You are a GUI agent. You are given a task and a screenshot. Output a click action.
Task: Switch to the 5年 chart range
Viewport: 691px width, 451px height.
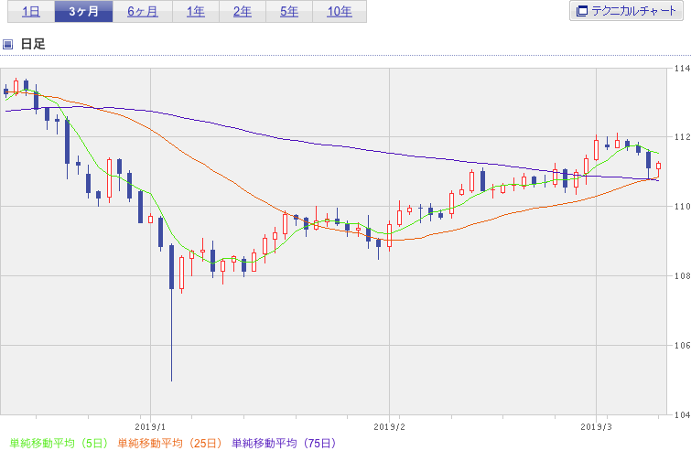point(289,12)
